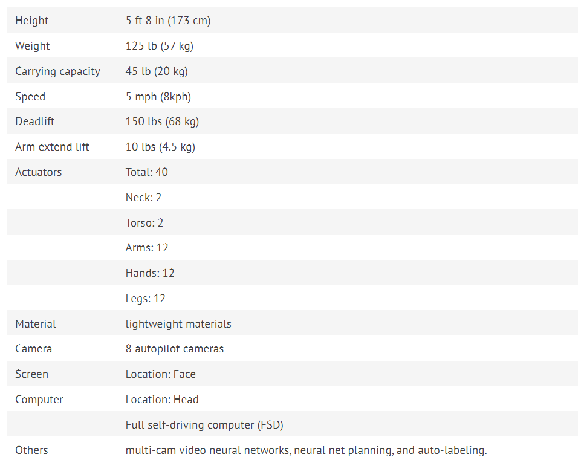Click the Height row label
584x463 pixels.
click(x=31, y=21)
